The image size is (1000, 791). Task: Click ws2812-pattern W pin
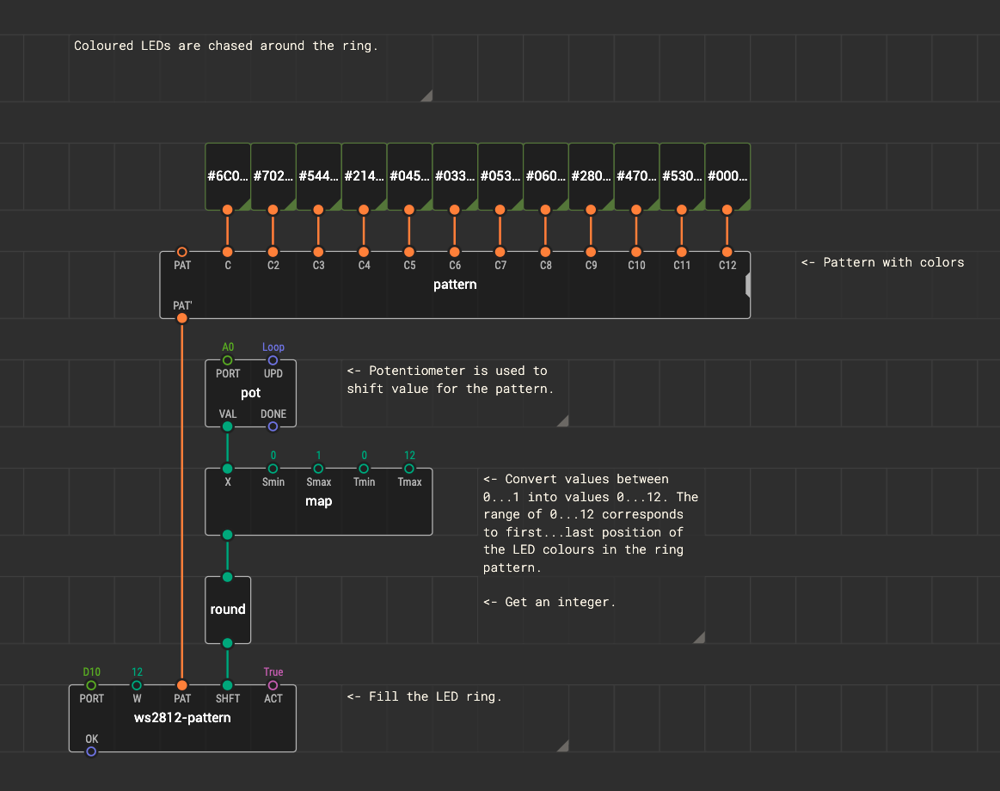pyautogui.click(x=137, y=686)
